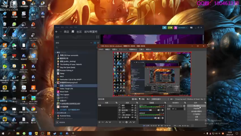Click the transition duration stepper arrows
The height and width of the screenshot is (136, 241).
point(184,109)
